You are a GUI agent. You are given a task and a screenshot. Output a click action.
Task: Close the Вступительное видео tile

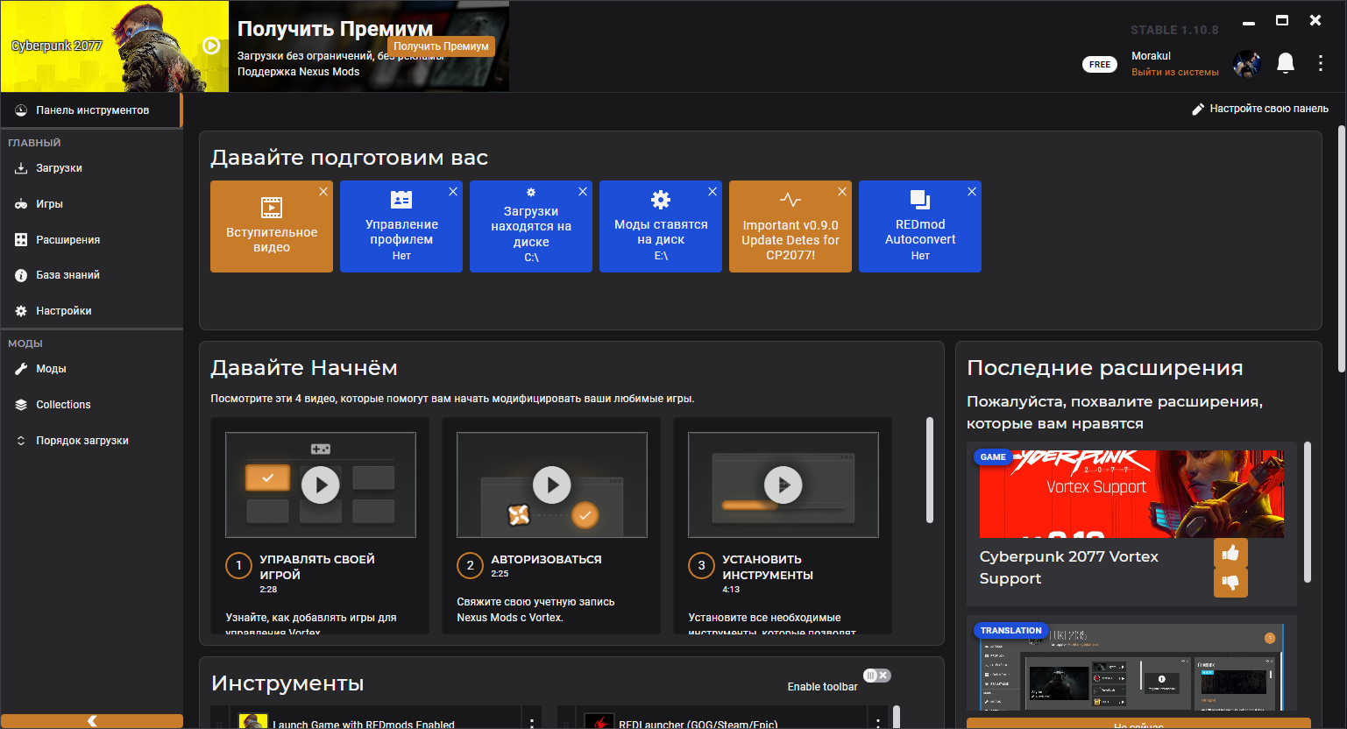pos(323,192)
